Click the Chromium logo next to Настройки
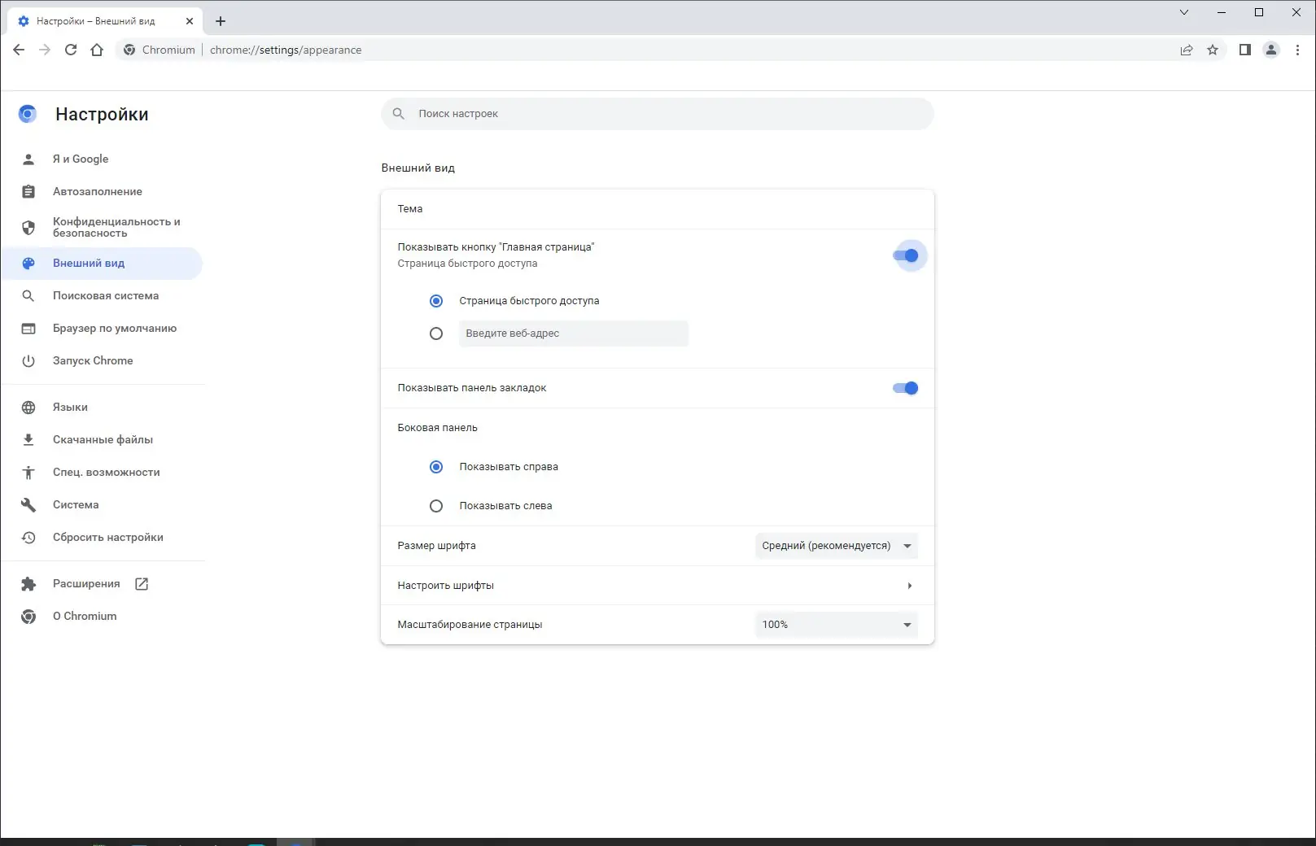 [x=28, y=114]
